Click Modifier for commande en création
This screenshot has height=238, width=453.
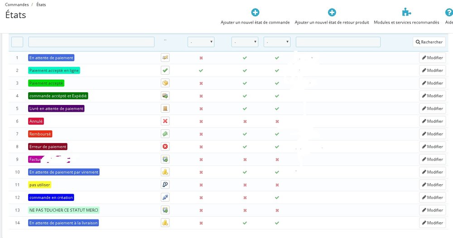pos(433,197)
